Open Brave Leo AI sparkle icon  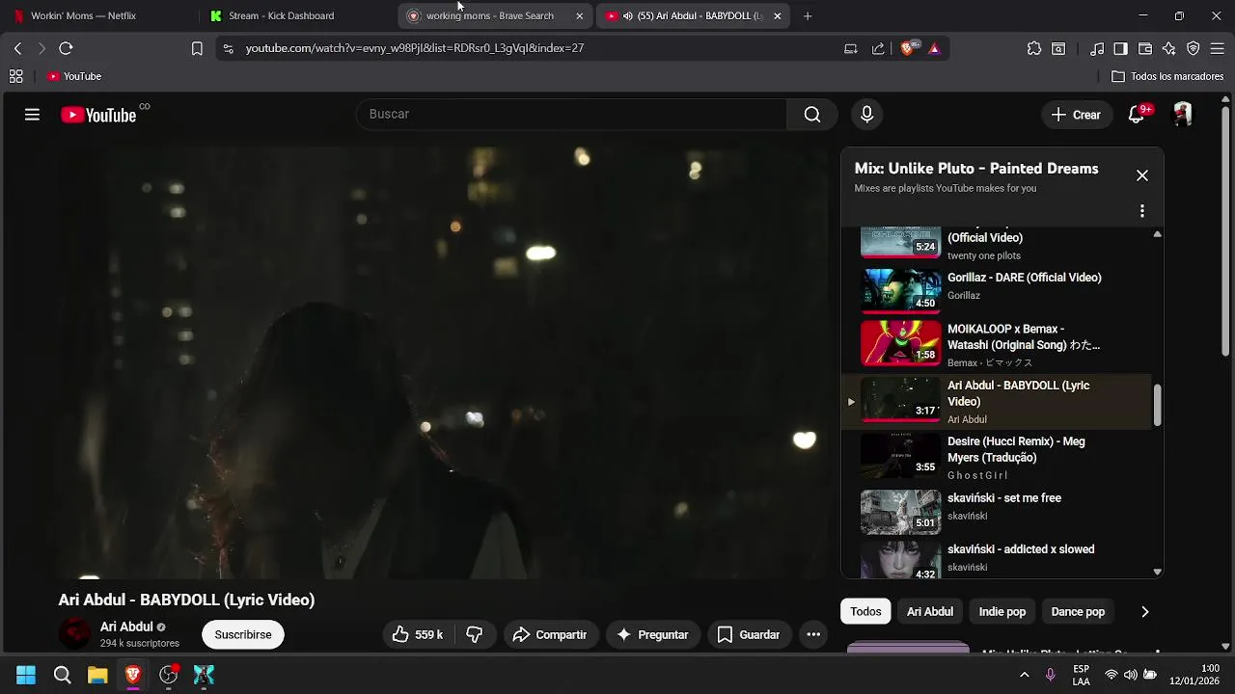[x=1169, y=48]
